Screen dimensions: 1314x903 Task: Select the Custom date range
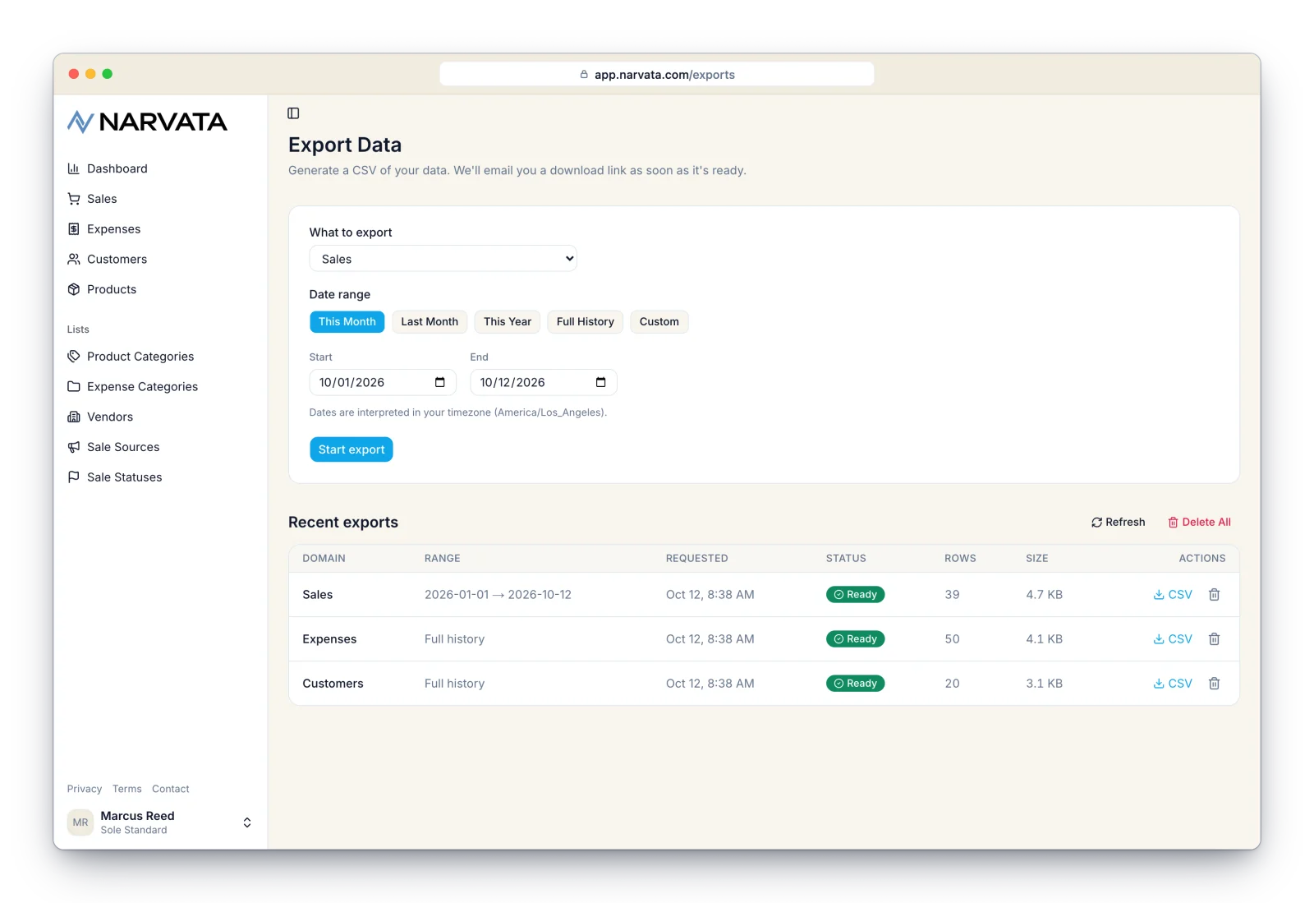click(659, 322)
